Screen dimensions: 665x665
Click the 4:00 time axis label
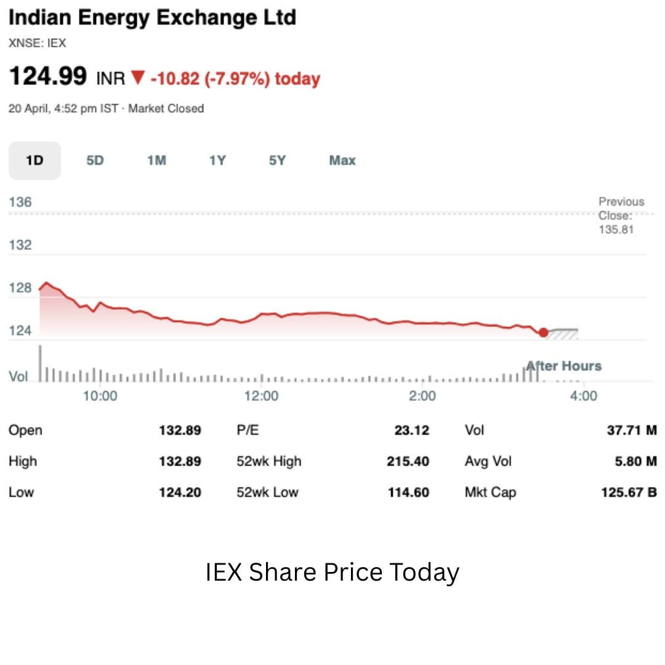pos(583,396)
